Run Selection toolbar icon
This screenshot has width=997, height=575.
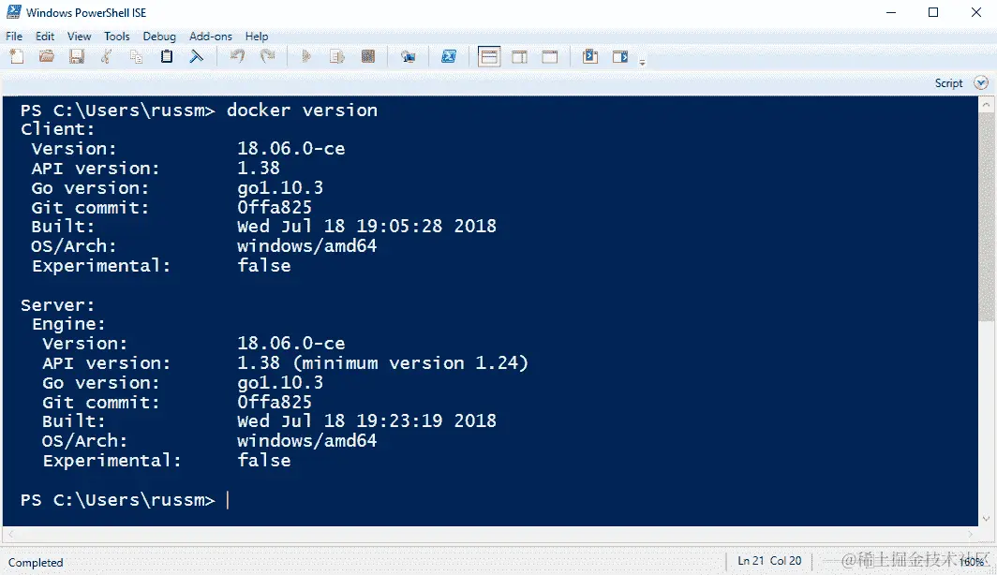click(337, 56)
